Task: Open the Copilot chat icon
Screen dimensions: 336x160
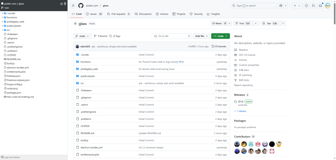Action: pos(281,6)
